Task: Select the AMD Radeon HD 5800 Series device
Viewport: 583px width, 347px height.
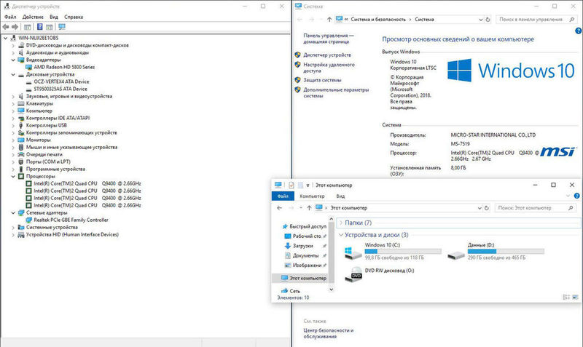Action: point(64,67)
